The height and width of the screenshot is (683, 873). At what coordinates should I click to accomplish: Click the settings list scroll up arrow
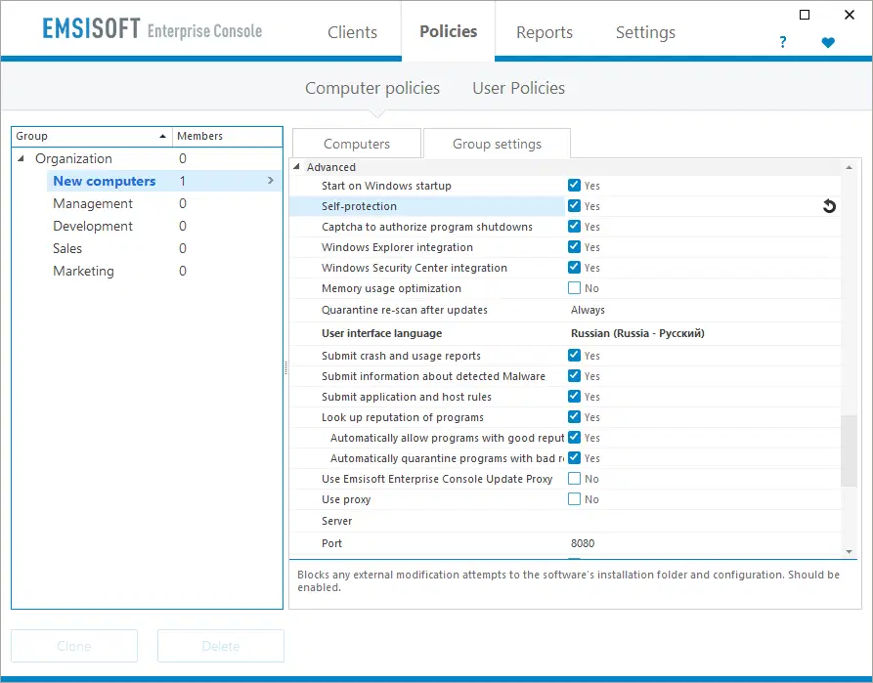(849, 167)
